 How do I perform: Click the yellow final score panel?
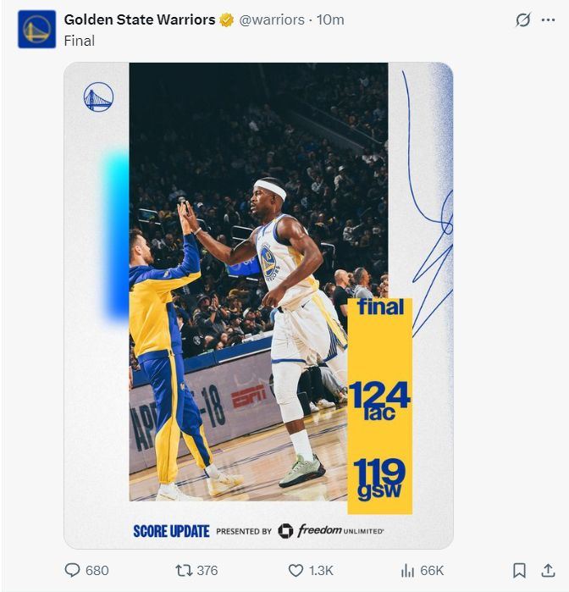coord(380,407)
